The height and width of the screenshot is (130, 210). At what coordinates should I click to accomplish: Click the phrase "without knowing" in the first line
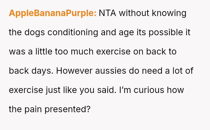[x=153, y=13]
